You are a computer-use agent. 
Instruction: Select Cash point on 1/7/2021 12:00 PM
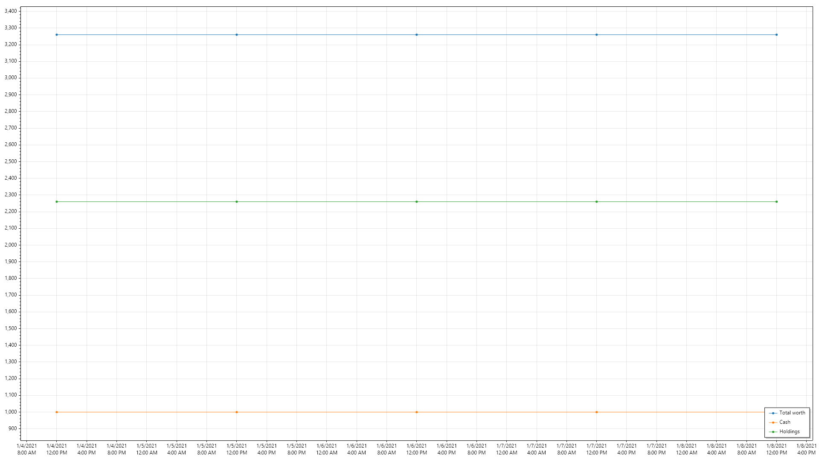596,412
